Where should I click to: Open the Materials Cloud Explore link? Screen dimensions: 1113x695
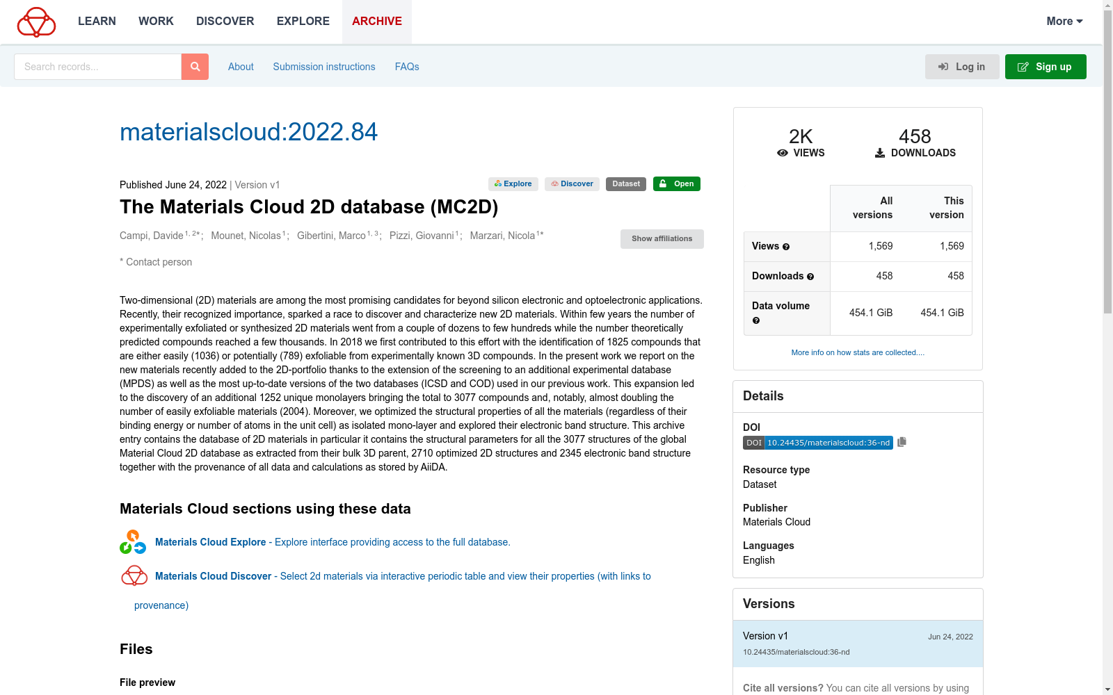(333, 542)
